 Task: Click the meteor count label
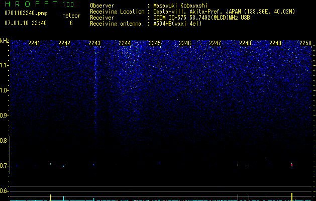point(71,16)
